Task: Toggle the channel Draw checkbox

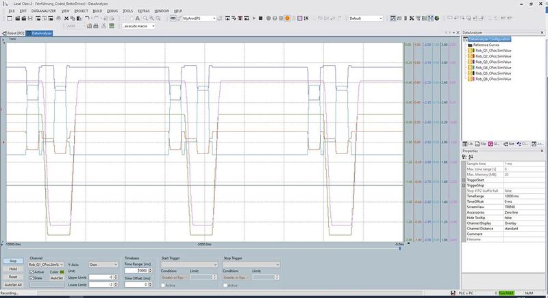Action: point(32,278)
